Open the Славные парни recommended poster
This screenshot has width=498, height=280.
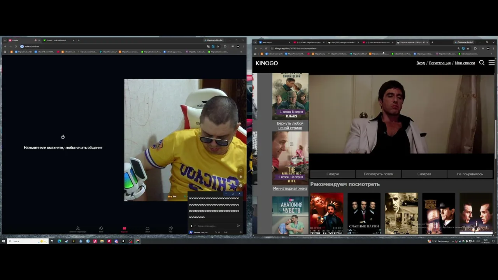tap(364, 213)
